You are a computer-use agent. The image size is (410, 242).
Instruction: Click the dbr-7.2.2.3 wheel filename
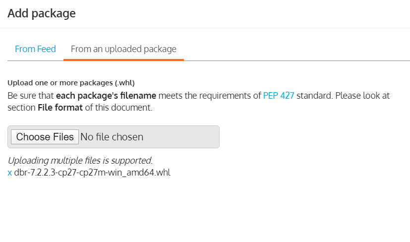pos(92,173)
